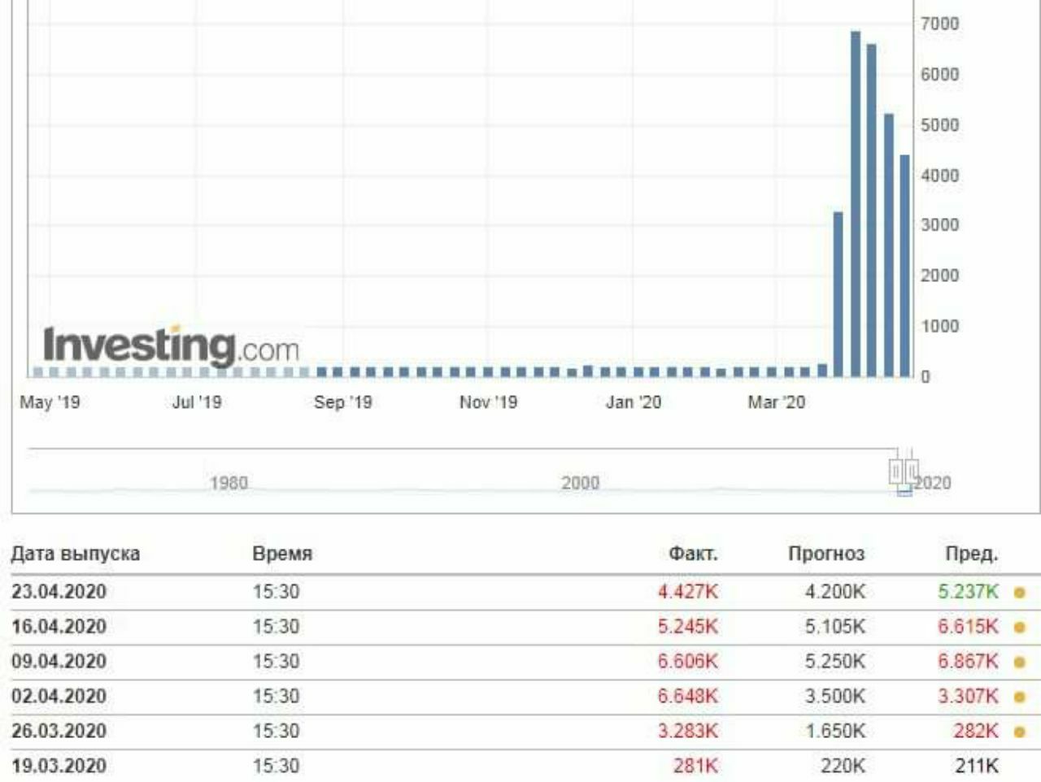The image size is (1041, 782).
Task: Click the time 15:30 in the 23.04.2020 row
Action: [276, 592]
